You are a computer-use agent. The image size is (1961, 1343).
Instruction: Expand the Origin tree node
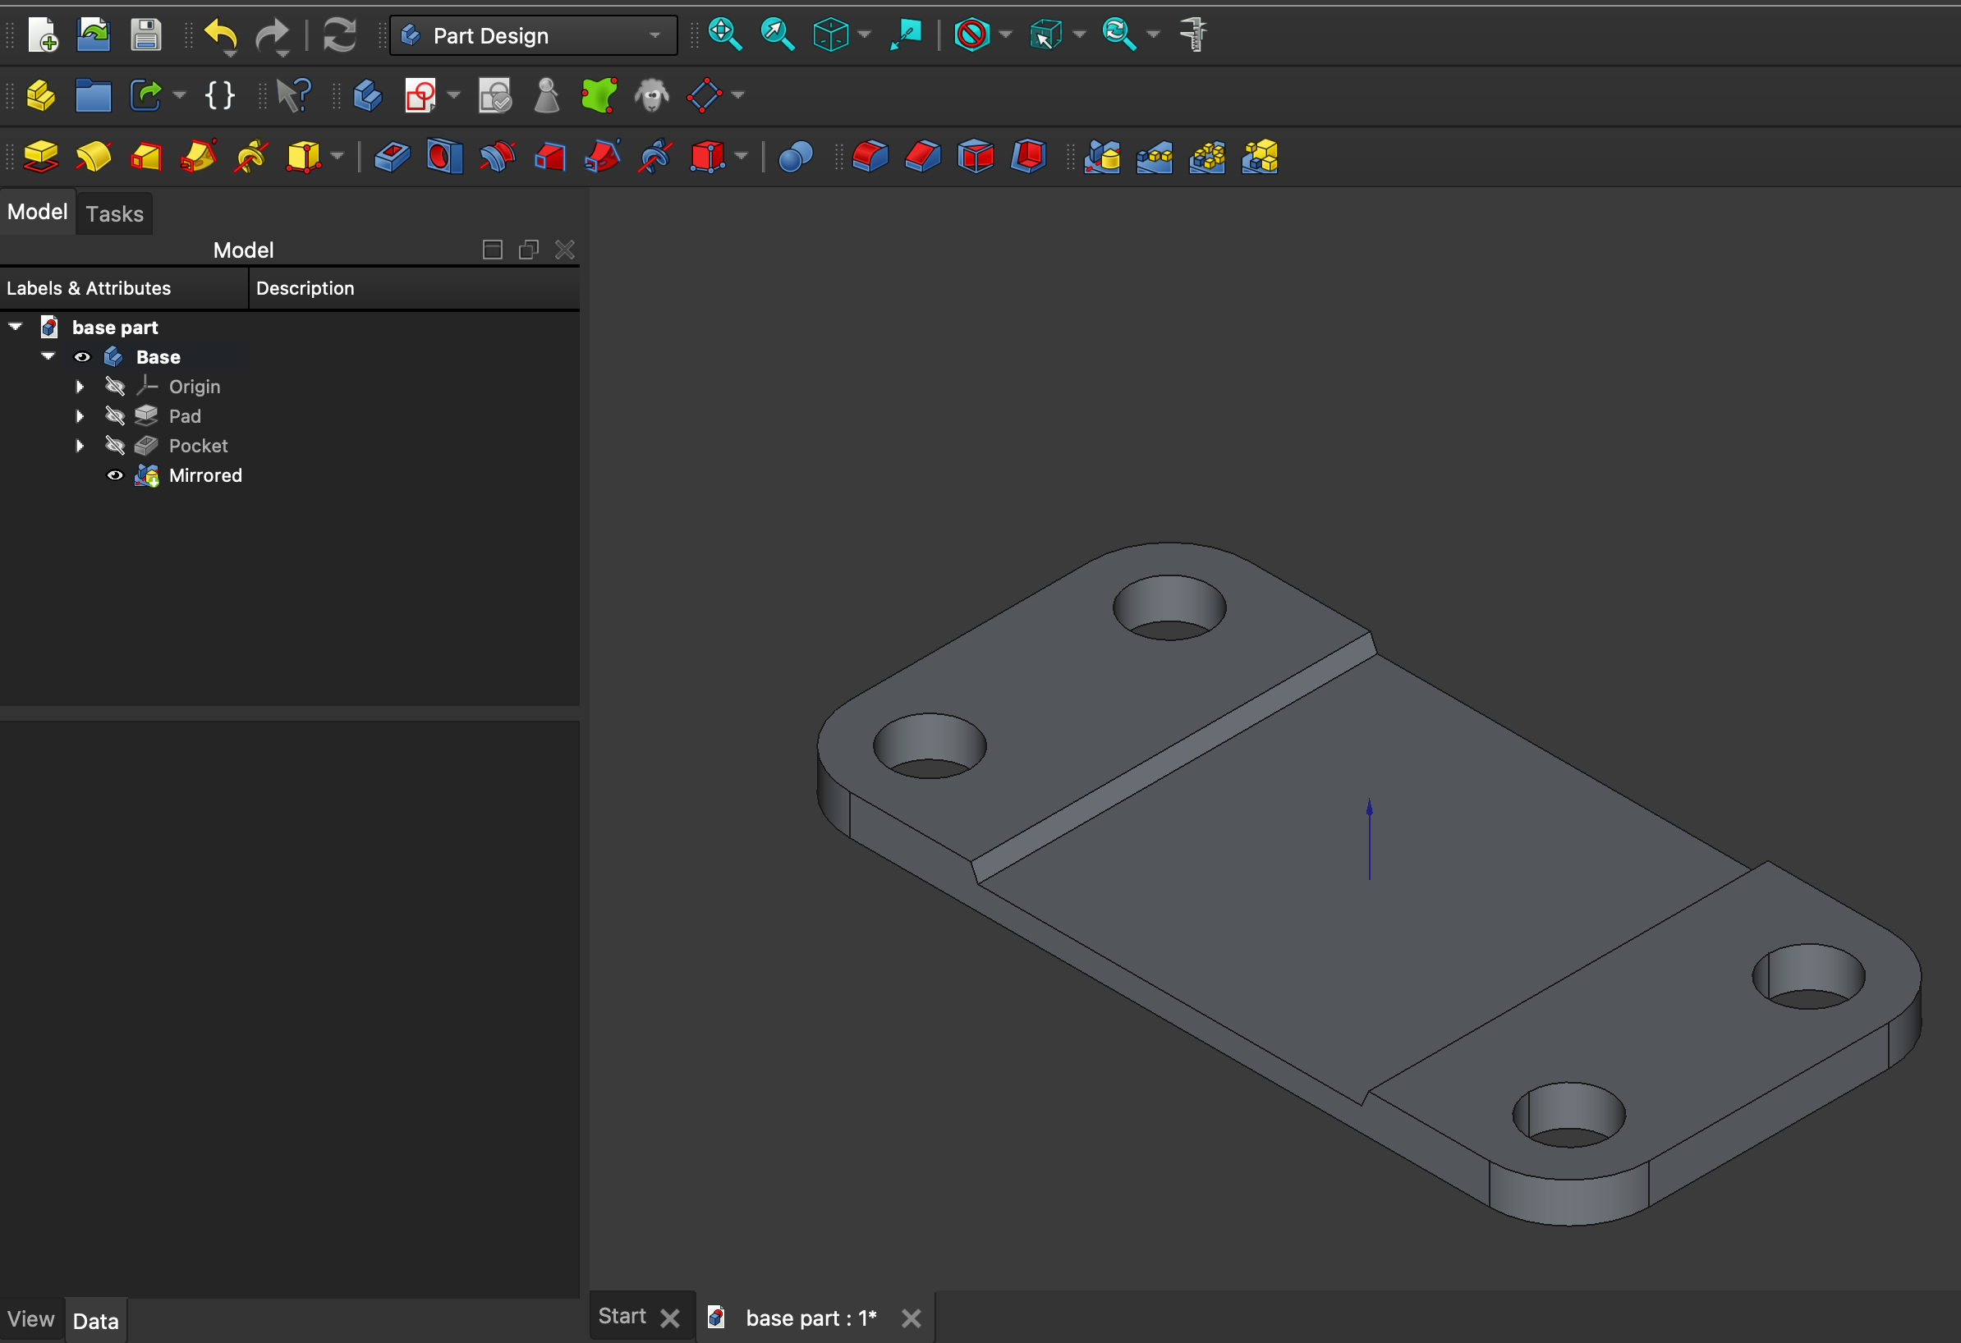click(80, 387)
